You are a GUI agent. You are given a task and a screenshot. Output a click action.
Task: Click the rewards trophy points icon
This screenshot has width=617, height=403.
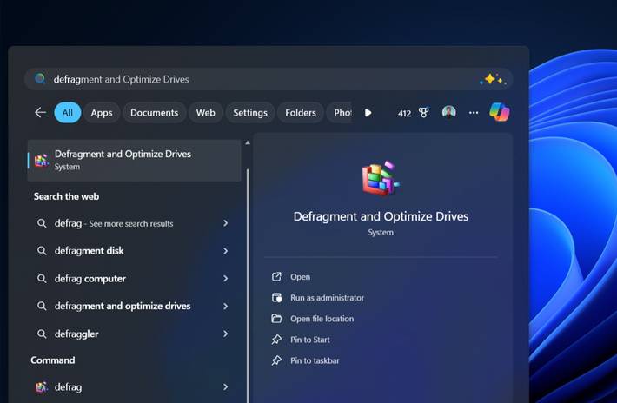point(424,113)
